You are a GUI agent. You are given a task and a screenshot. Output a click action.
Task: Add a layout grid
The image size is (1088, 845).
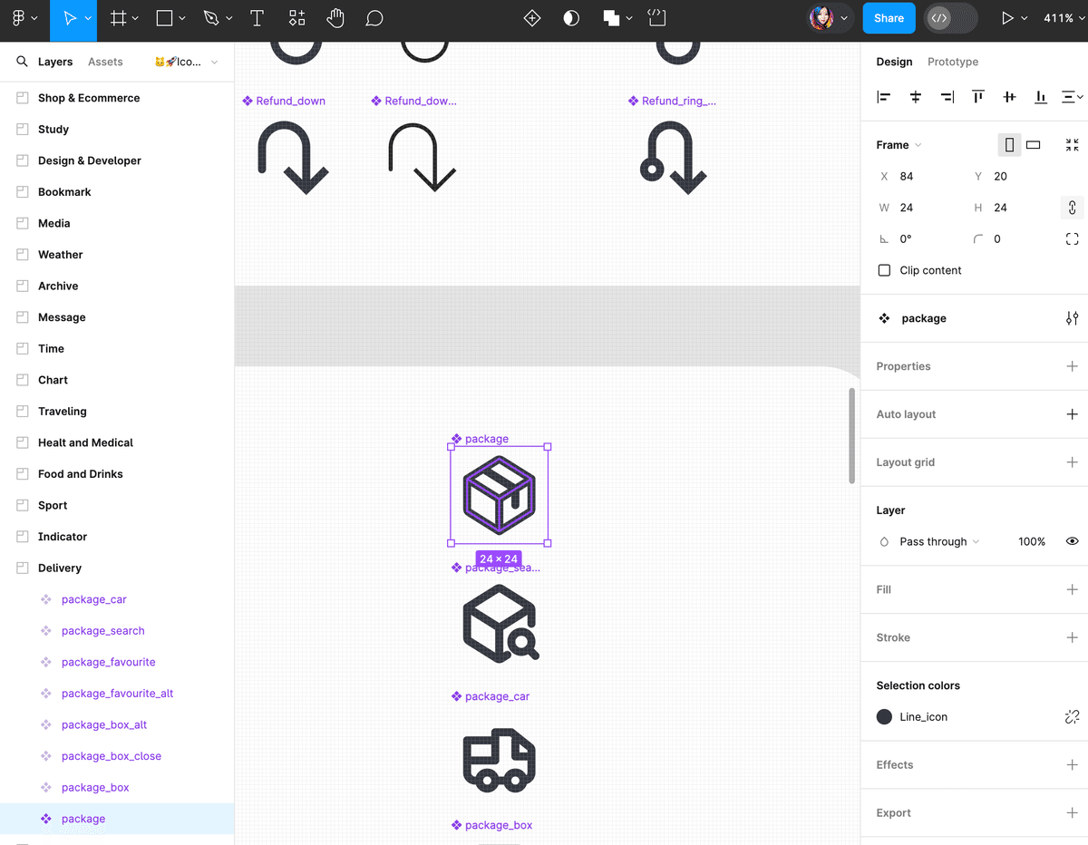[1073, 462]
